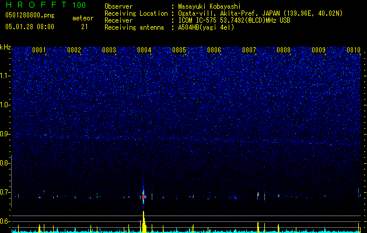Click the strong meteor echo at 0804
This screenshot has width=367, height=233.
[144, 196]
